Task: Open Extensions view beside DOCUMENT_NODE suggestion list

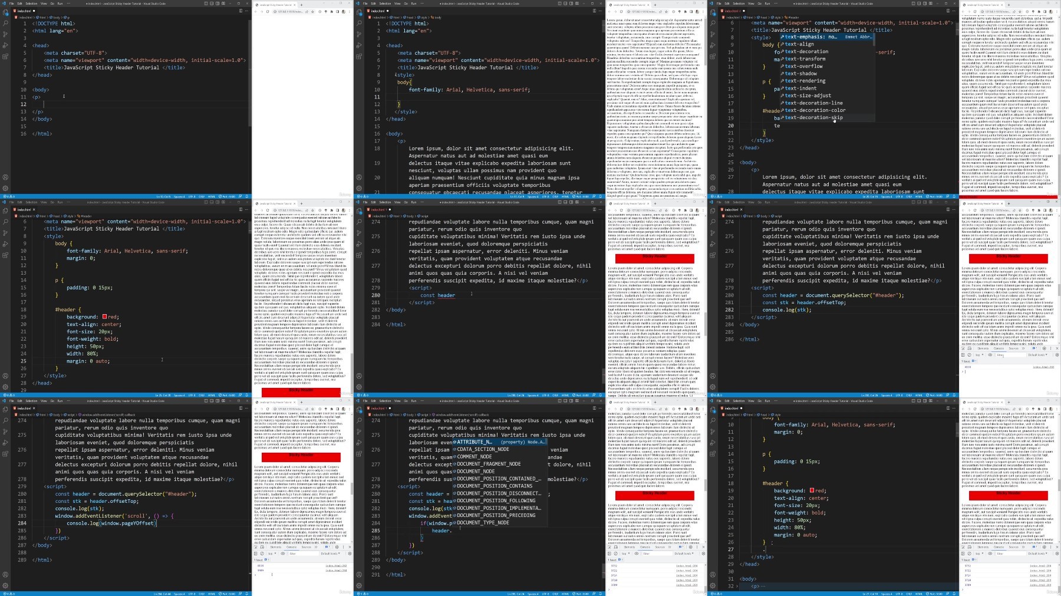Action: [359, 454]
